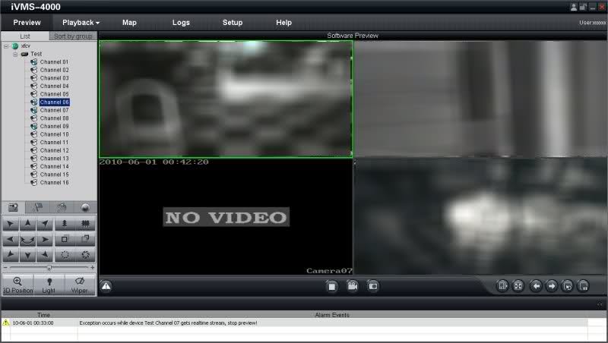The height and width of the screenshot is (343, 608).
Task: Open the Setup menu
Action: pyautogui.click(x=233, y=23)
